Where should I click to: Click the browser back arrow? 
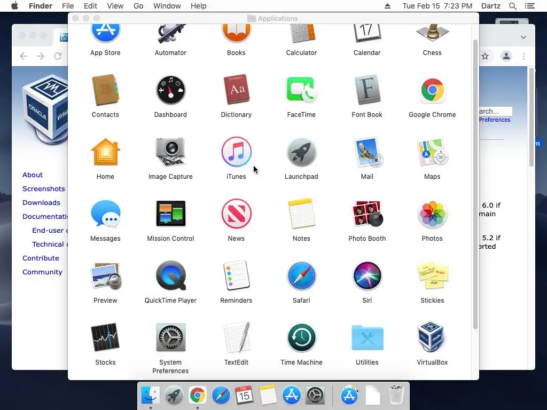(24, 56)
